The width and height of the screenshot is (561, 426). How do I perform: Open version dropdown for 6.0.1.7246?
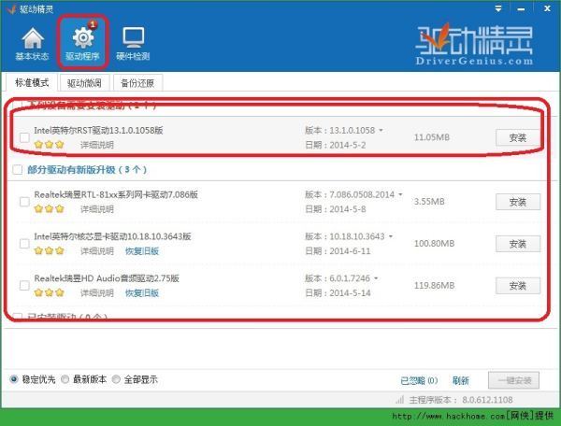(376, 278)
